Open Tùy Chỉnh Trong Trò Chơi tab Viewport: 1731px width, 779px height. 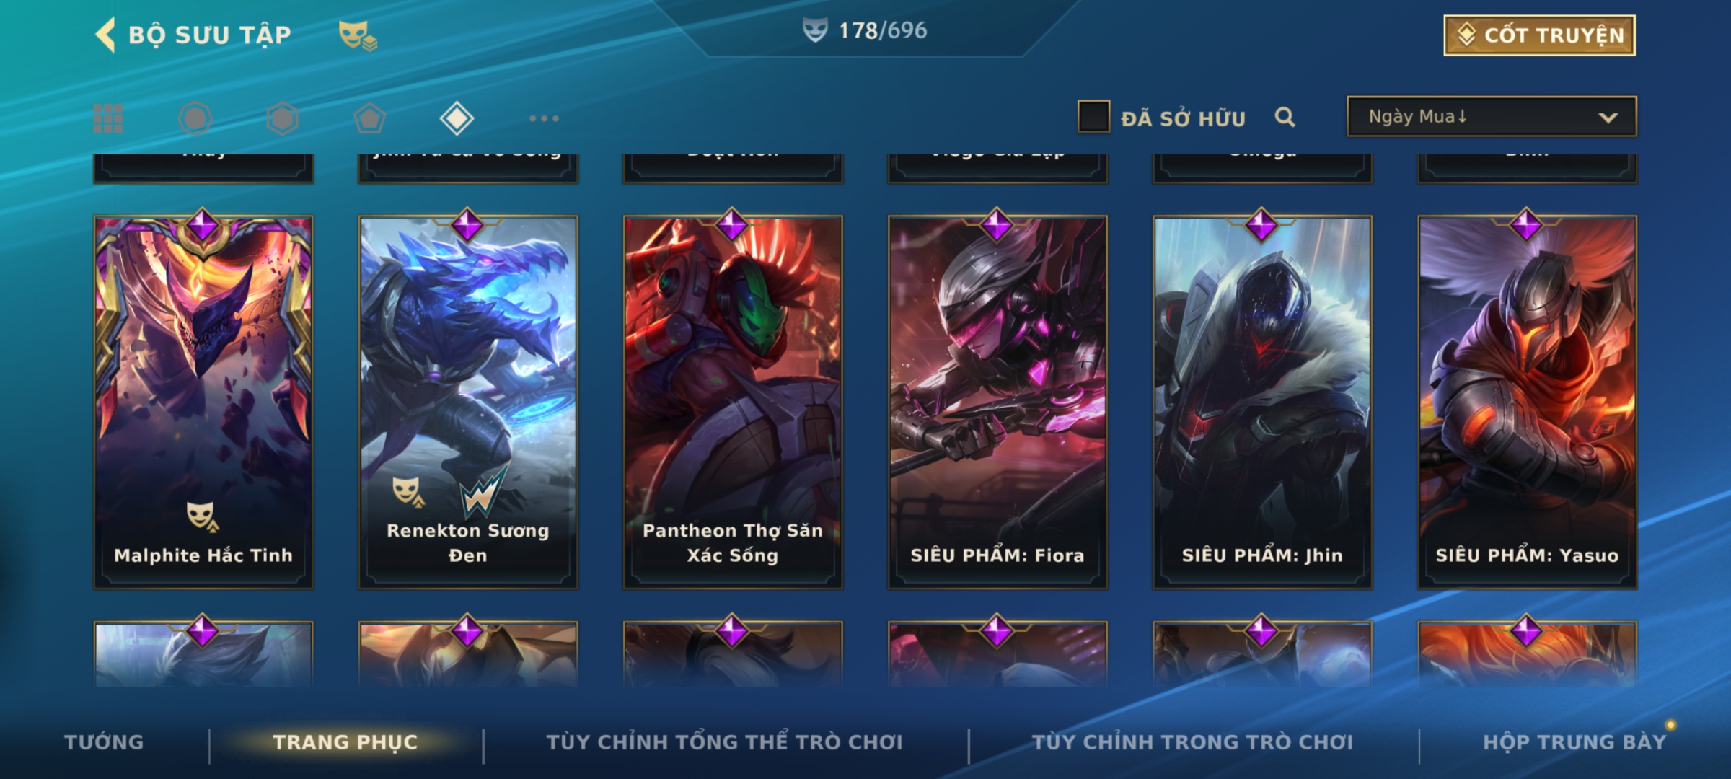1192,742
